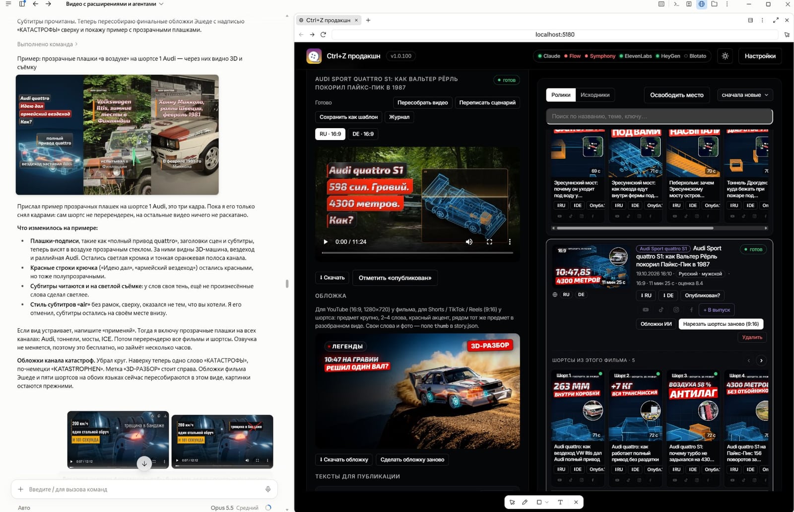Focus the «Поиск по названию, теме, ключу» field

[x=659, y=116]
